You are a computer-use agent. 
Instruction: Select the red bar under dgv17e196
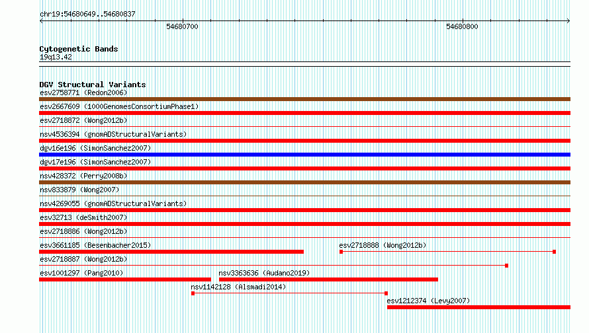(304, 168)
